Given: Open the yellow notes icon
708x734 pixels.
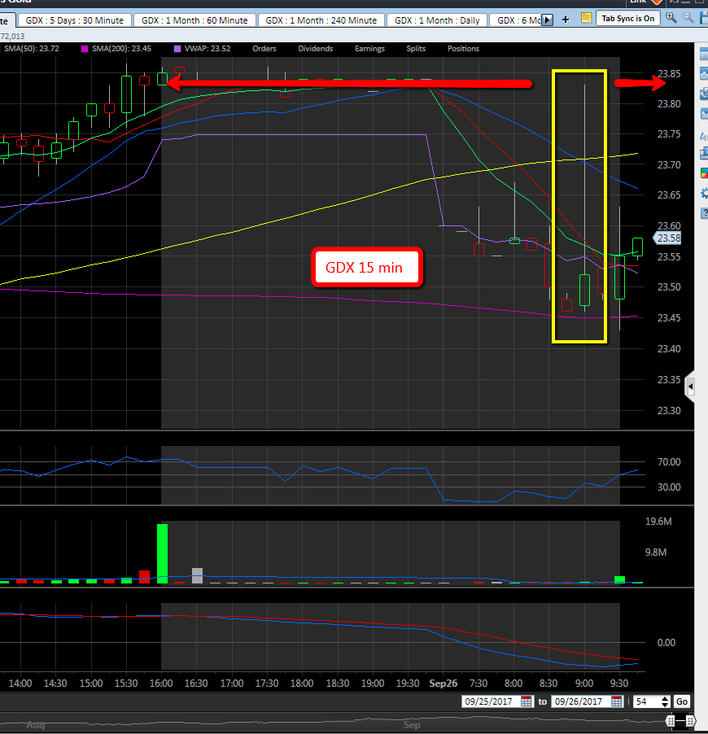Looking at the screenshot, I should tap(587, 18).
